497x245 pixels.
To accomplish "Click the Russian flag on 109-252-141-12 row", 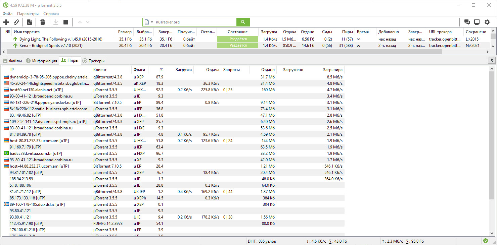I will point(6,122).
